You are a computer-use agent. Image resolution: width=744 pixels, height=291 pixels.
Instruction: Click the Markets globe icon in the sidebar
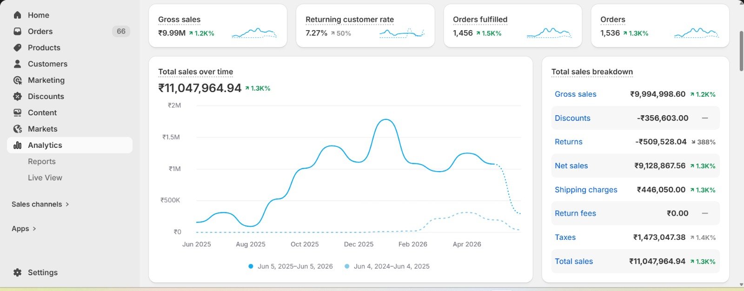(18, 129)
